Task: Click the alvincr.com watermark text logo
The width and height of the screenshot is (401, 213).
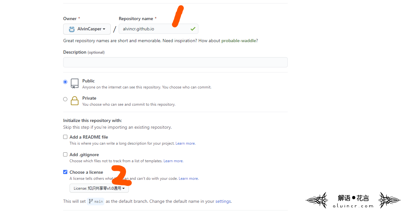Action: (353, 206)
